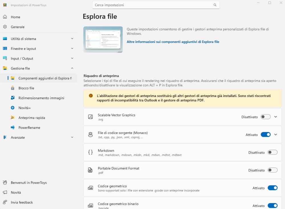The image size is (285, 209).
Task: Click the PowerRename icon
Action: [13, 128]
